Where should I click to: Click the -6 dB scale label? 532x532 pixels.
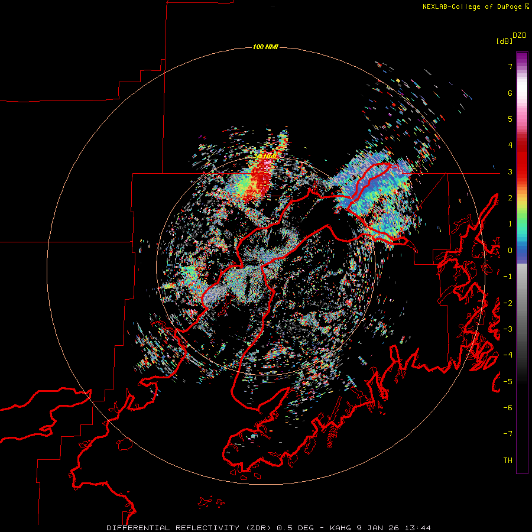508,408
